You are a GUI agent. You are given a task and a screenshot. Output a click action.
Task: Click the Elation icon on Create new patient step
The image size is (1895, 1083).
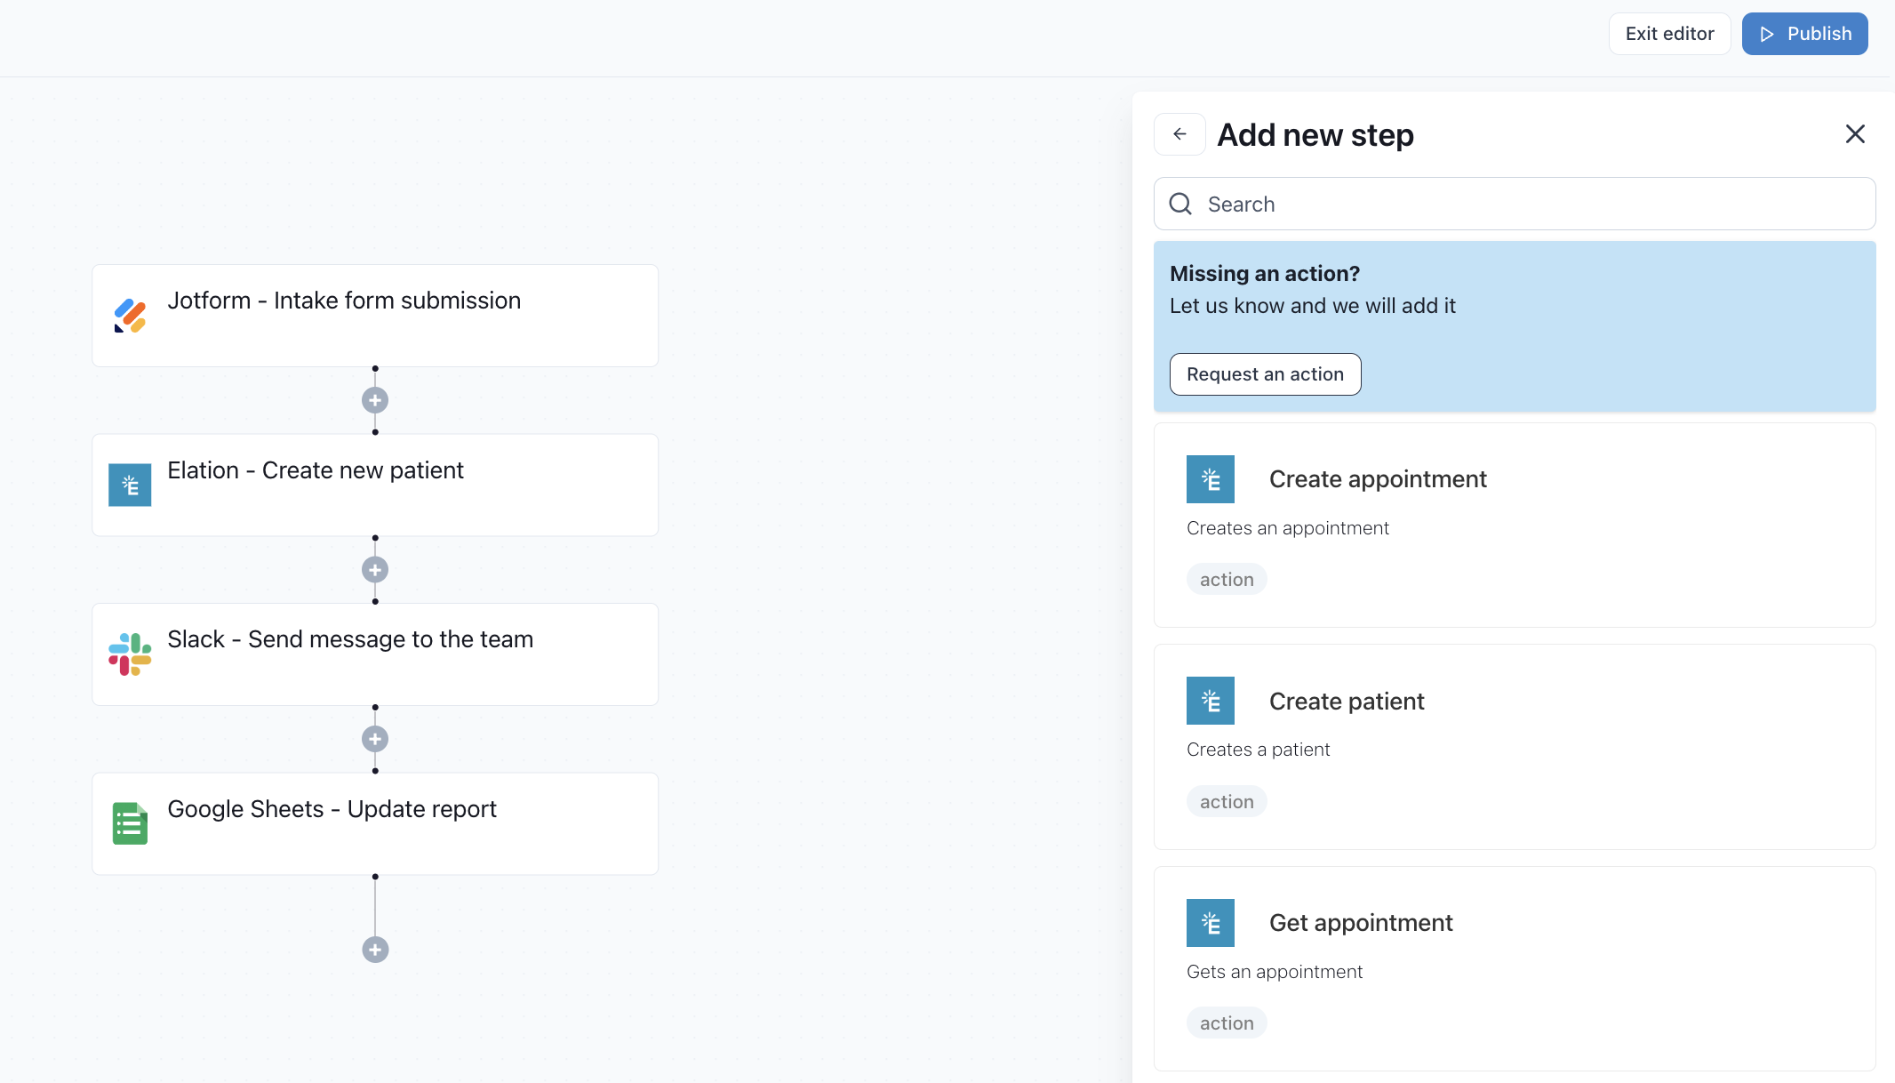(x=130, y=485)
